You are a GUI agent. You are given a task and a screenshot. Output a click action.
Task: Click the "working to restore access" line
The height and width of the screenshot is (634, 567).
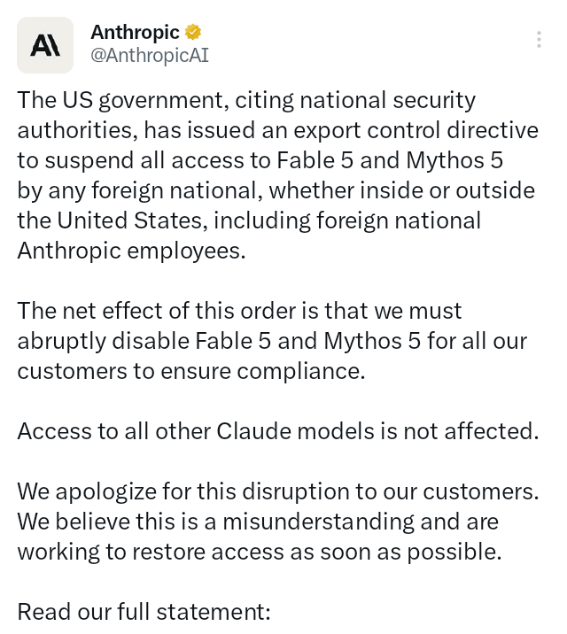pos(260,552)
